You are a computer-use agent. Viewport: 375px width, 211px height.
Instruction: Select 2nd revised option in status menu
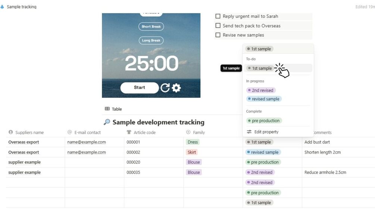click(261, 90)
